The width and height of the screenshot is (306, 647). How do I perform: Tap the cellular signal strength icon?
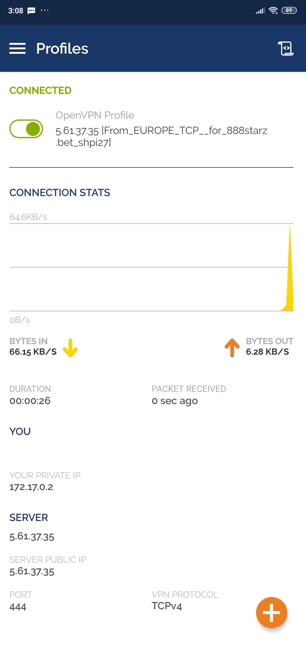tap(260, 11)
